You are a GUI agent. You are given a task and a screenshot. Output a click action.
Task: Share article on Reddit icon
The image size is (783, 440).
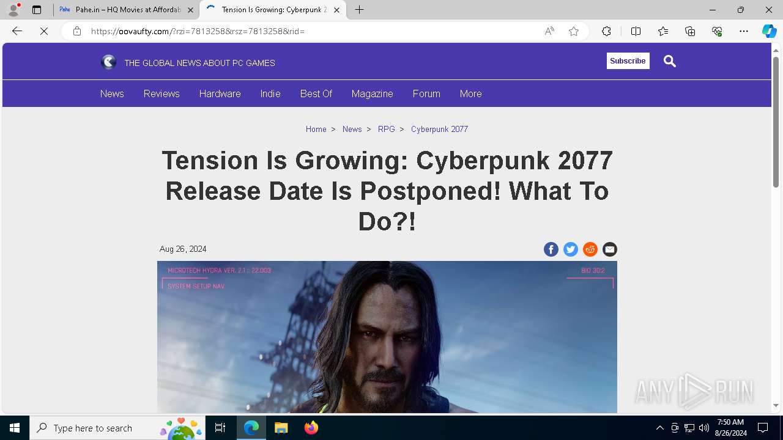pyautogui.click(x=590, y=249)
